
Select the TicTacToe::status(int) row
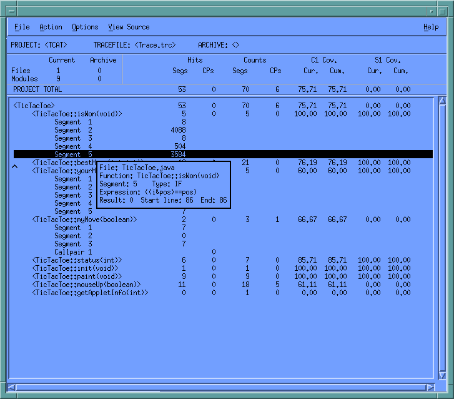coord(223,260)
